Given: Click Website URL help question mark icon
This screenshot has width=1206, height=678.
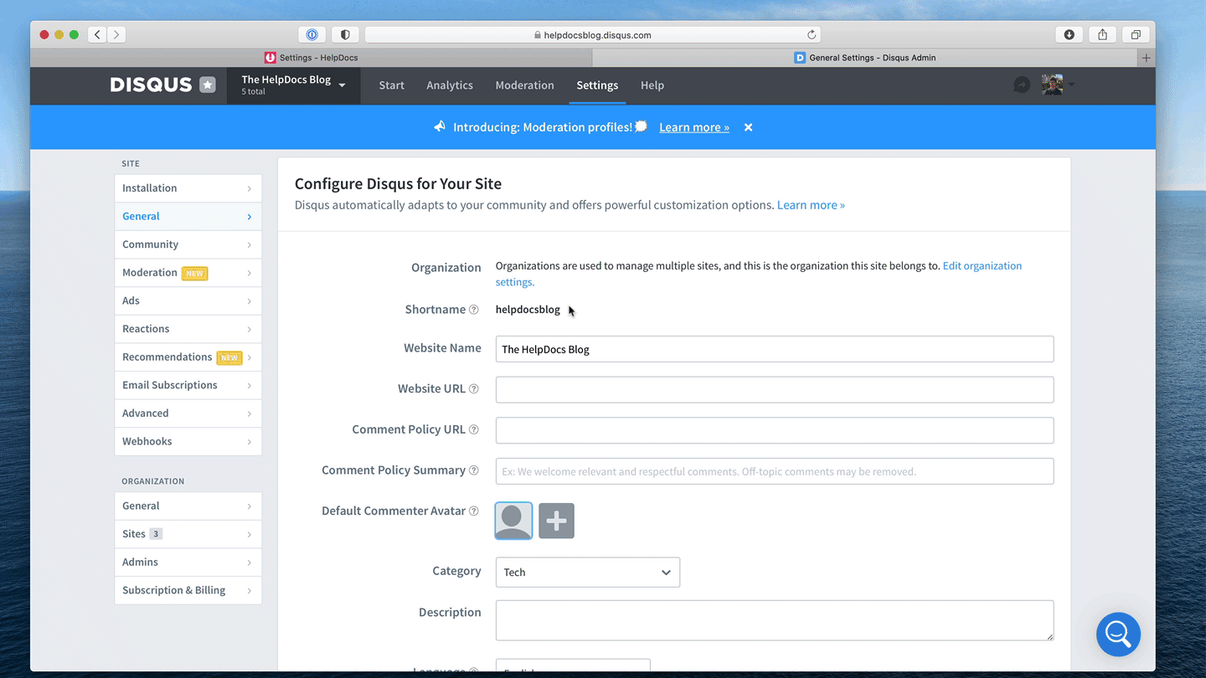Looking at the screenshot, I should click(x=474, y=389).
